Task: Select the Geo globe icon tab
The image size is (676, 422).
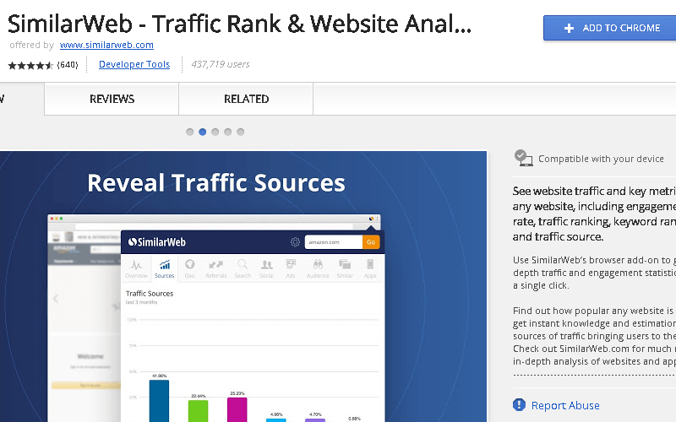Action: pyautogui.click(x=189, y=268)
